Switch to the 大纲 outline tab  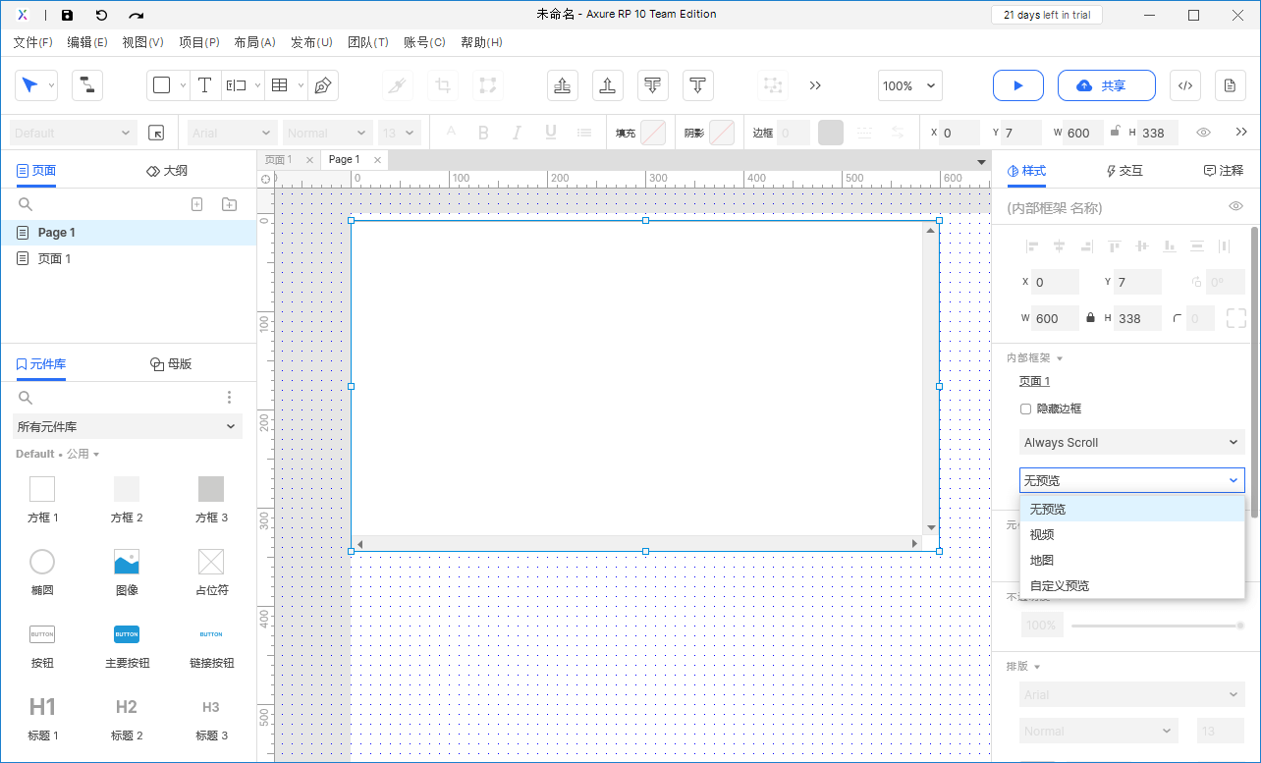coord(167,171)
